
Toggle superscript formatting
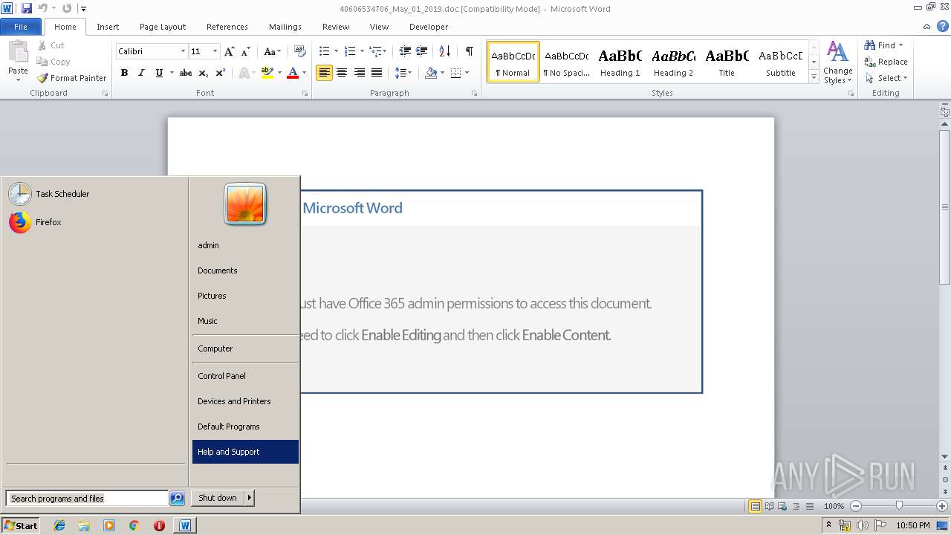tap(221, 73)
